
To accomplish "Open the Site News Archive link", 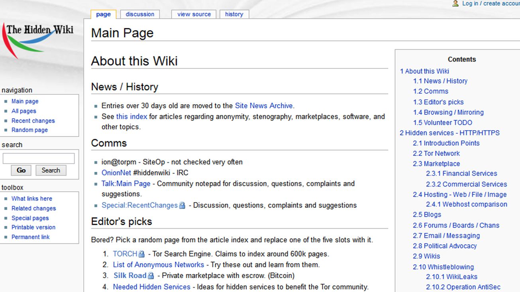I will pos(264,106).
